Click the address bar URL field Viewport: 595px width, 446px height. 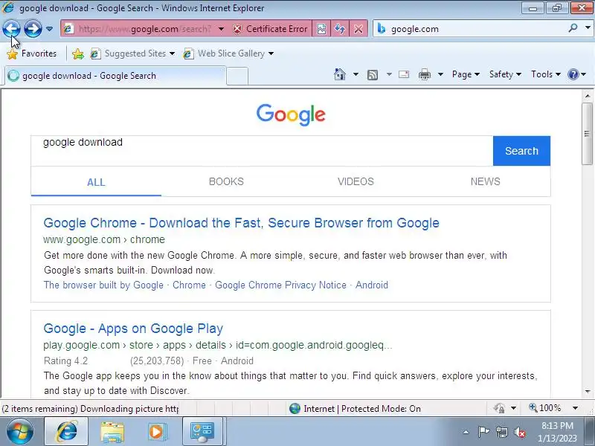point(144,29)
